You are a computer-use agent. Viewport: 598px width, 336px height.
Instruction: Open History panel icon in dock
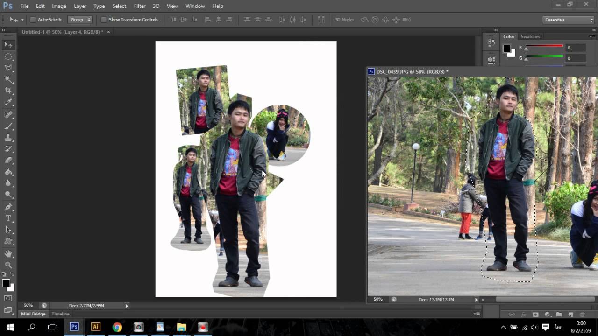tap(491, 43)
